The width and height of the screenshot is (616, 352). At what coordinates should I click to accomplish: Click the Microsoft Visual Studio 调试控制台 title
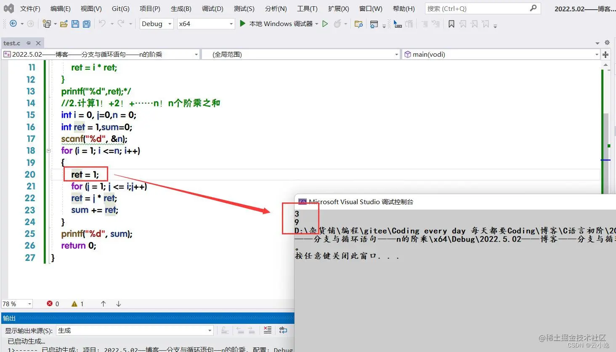361,202
